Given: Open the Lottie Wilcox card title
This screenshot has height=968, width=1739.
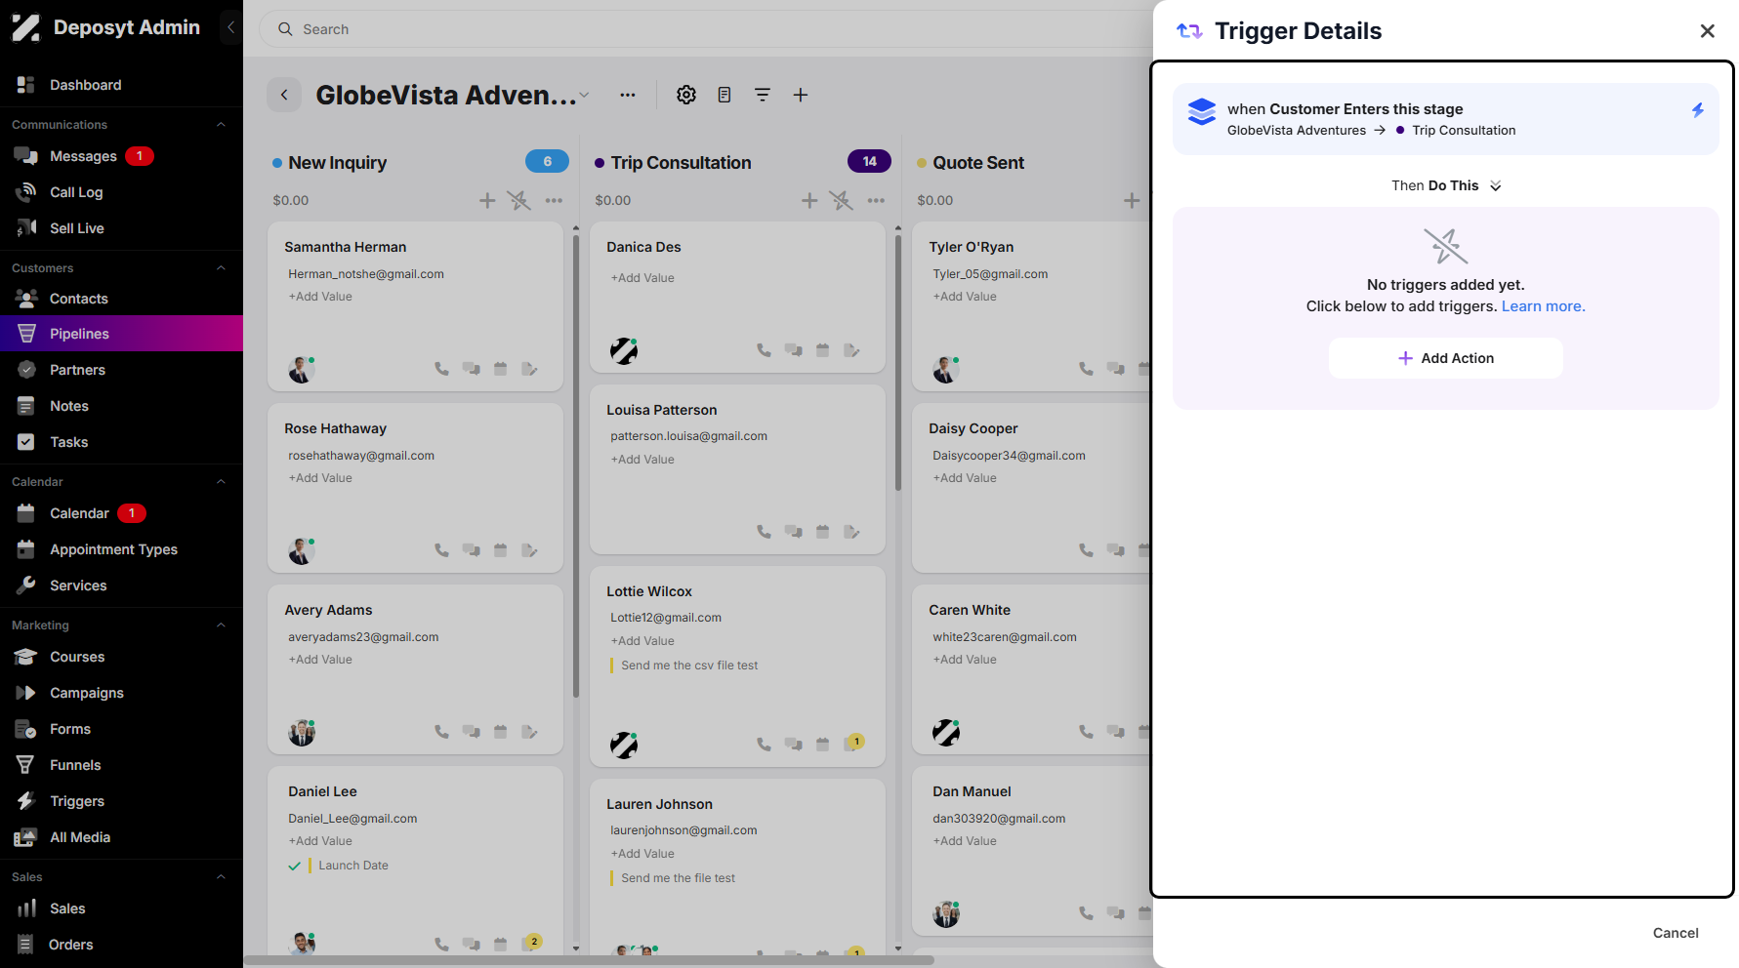Looking at the screenshot, I should [x=649, y=591].
